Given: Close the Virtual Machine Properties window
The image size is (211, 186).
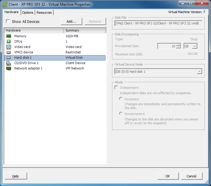Looking at the screenshot, I should (x=202, y=3).
